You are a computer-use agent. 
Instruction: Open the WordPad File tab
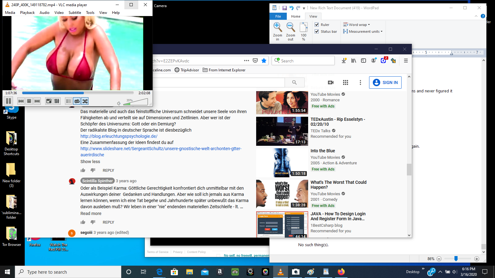coord(278,16)
